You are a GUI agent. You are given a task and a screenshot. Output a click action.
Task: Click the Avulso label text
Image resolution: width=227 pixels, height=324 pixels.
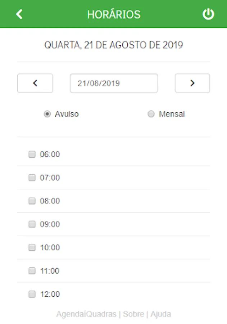point(67,114)
